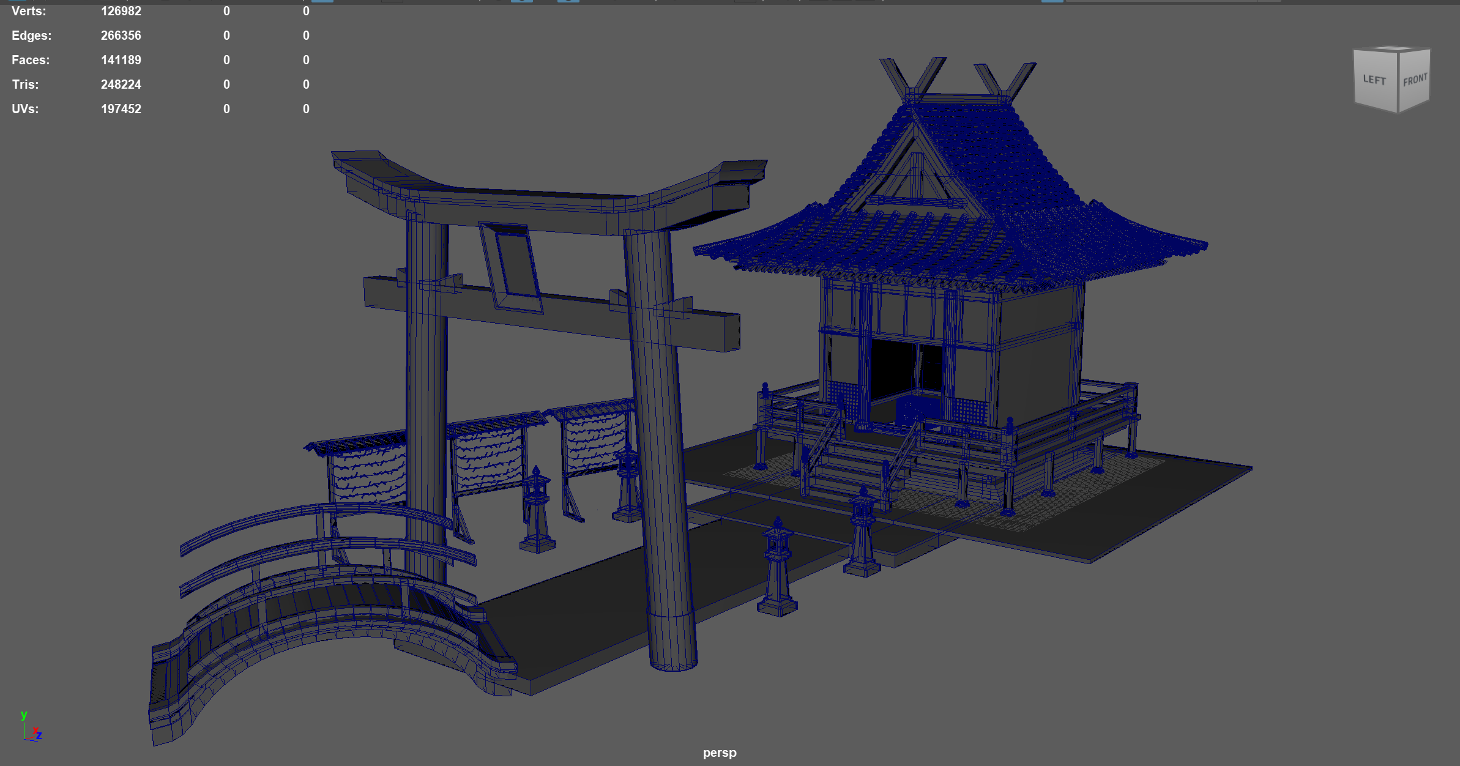Click the edge count value 266356
This screenshot has height=766, width=1460.
pos(121,35)
